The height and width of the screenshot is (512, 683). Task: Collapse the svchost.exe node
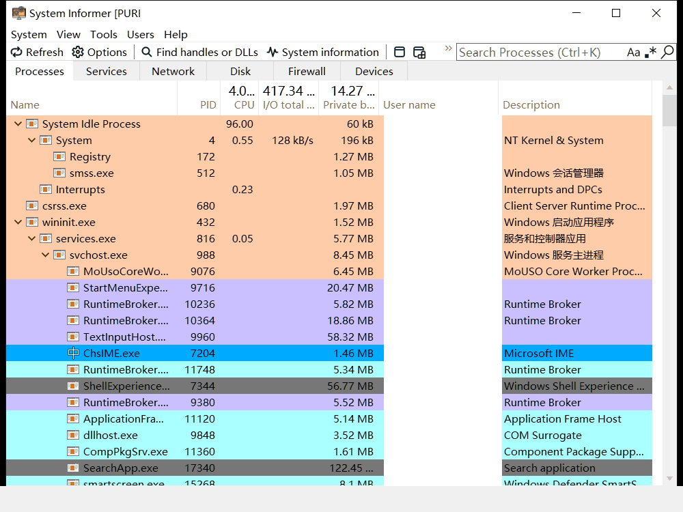[45, 255]
